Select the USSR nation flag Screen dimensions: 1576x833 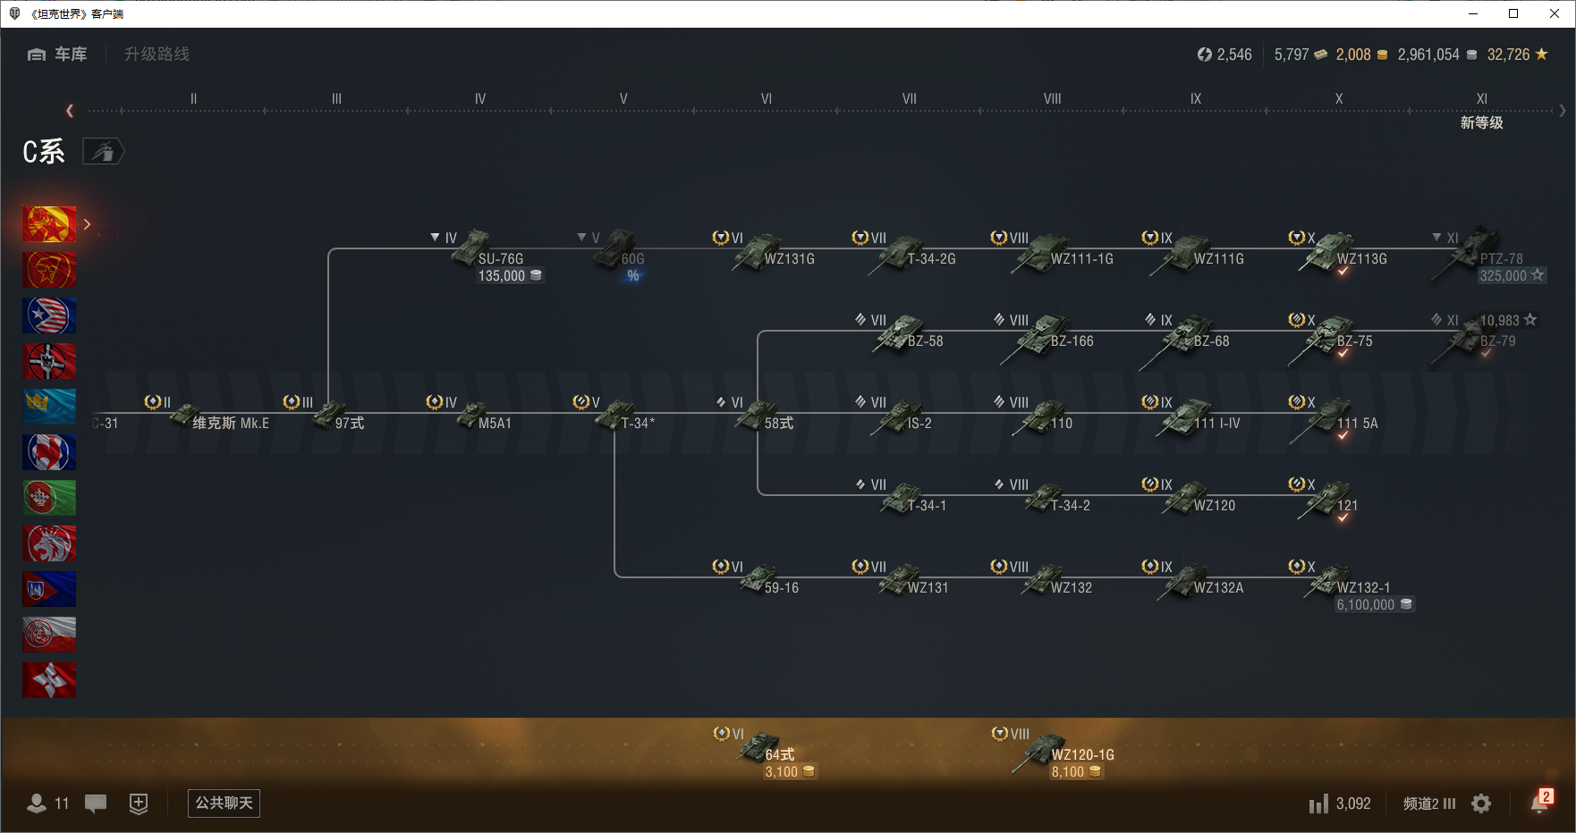pos(49,270)
